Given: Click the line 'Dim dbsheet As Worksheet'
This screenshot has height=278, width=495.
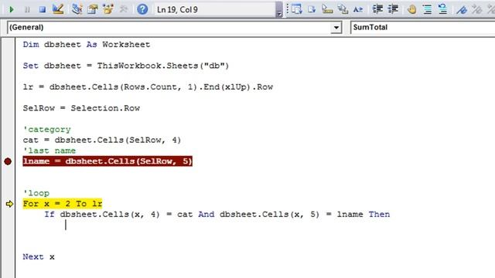Looking at the screenshot, I should click(x=87, y=45).
